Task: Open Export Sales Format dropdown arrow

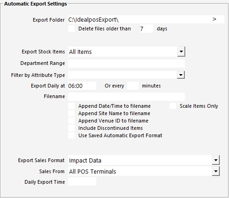Action: pos(216,160)
